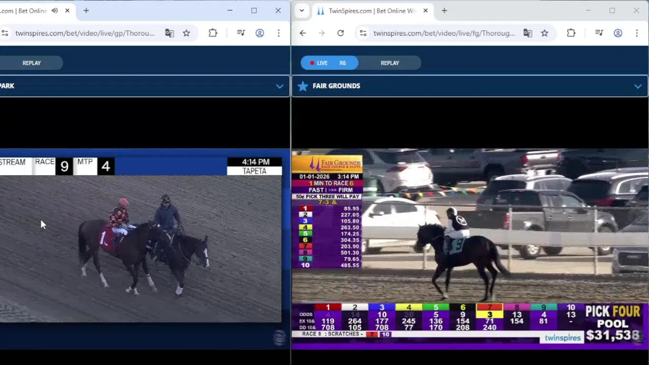The height and width of the screenshot is (365, 649).
Task: Open the profile avatar in the right window
Action: point(618,33)
